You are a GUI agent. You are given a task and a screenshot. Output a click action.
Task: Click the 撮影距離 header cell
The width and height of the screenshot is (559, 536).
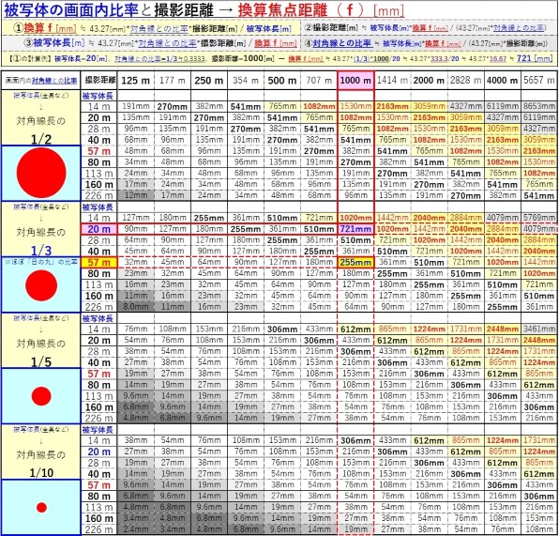99,81
